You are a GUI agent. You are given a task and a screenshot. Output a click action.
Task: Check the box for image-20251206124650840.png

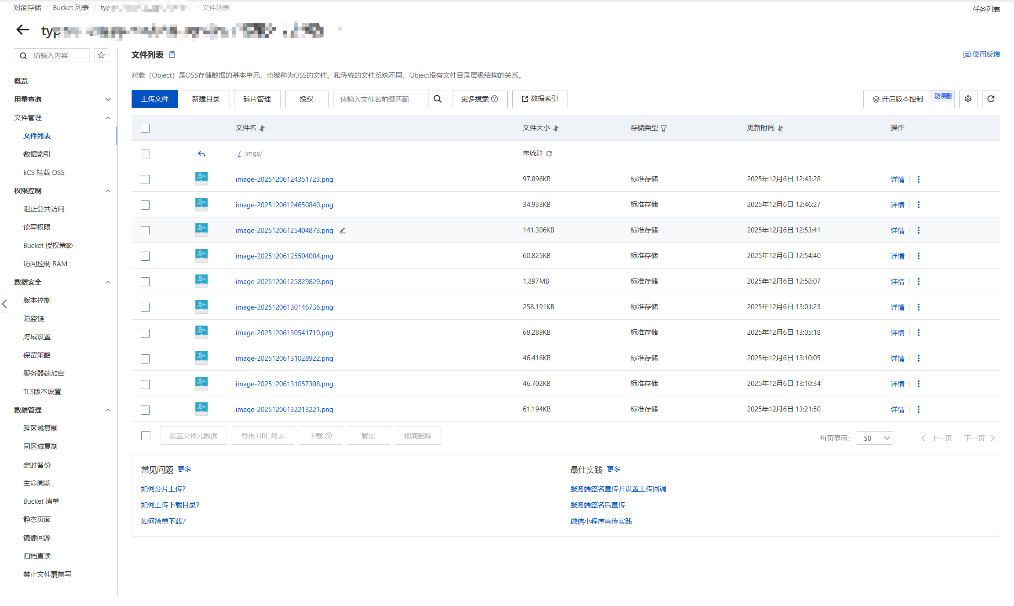click(x=145, y=205)
